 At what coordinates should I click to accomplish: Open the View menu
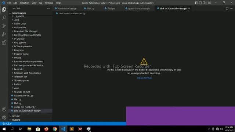(x=34, y=3)
